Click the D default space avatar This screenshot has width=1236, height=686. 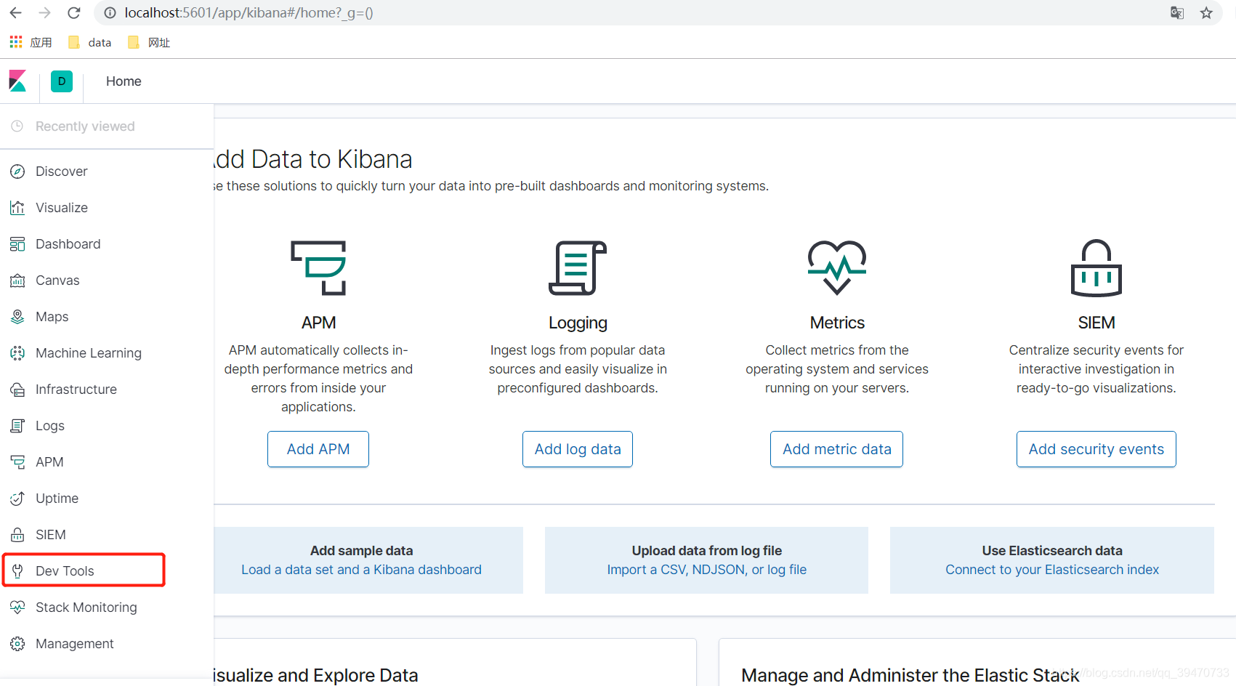coord(61,81)
